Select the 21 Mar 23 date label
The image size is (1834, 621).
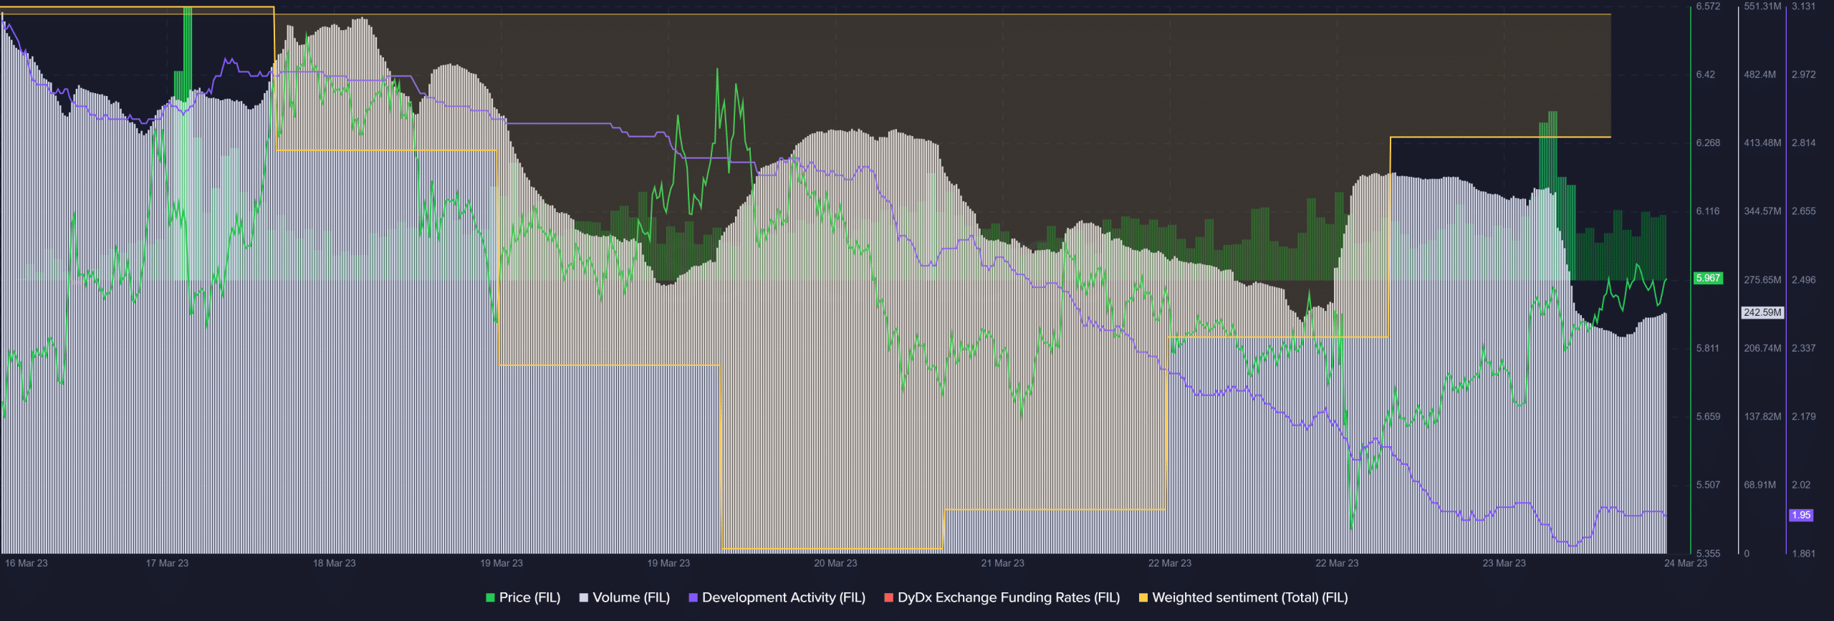pyautogui.click(x=1002, y=563)
